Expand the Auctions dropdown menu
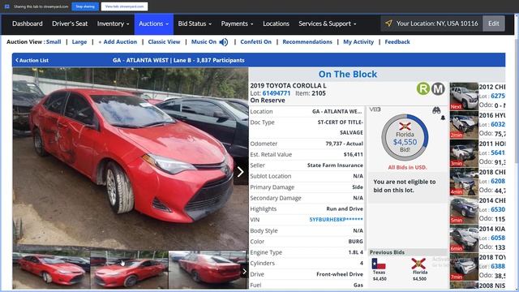This screenshot has width=519, height=292. click(154, 24)
